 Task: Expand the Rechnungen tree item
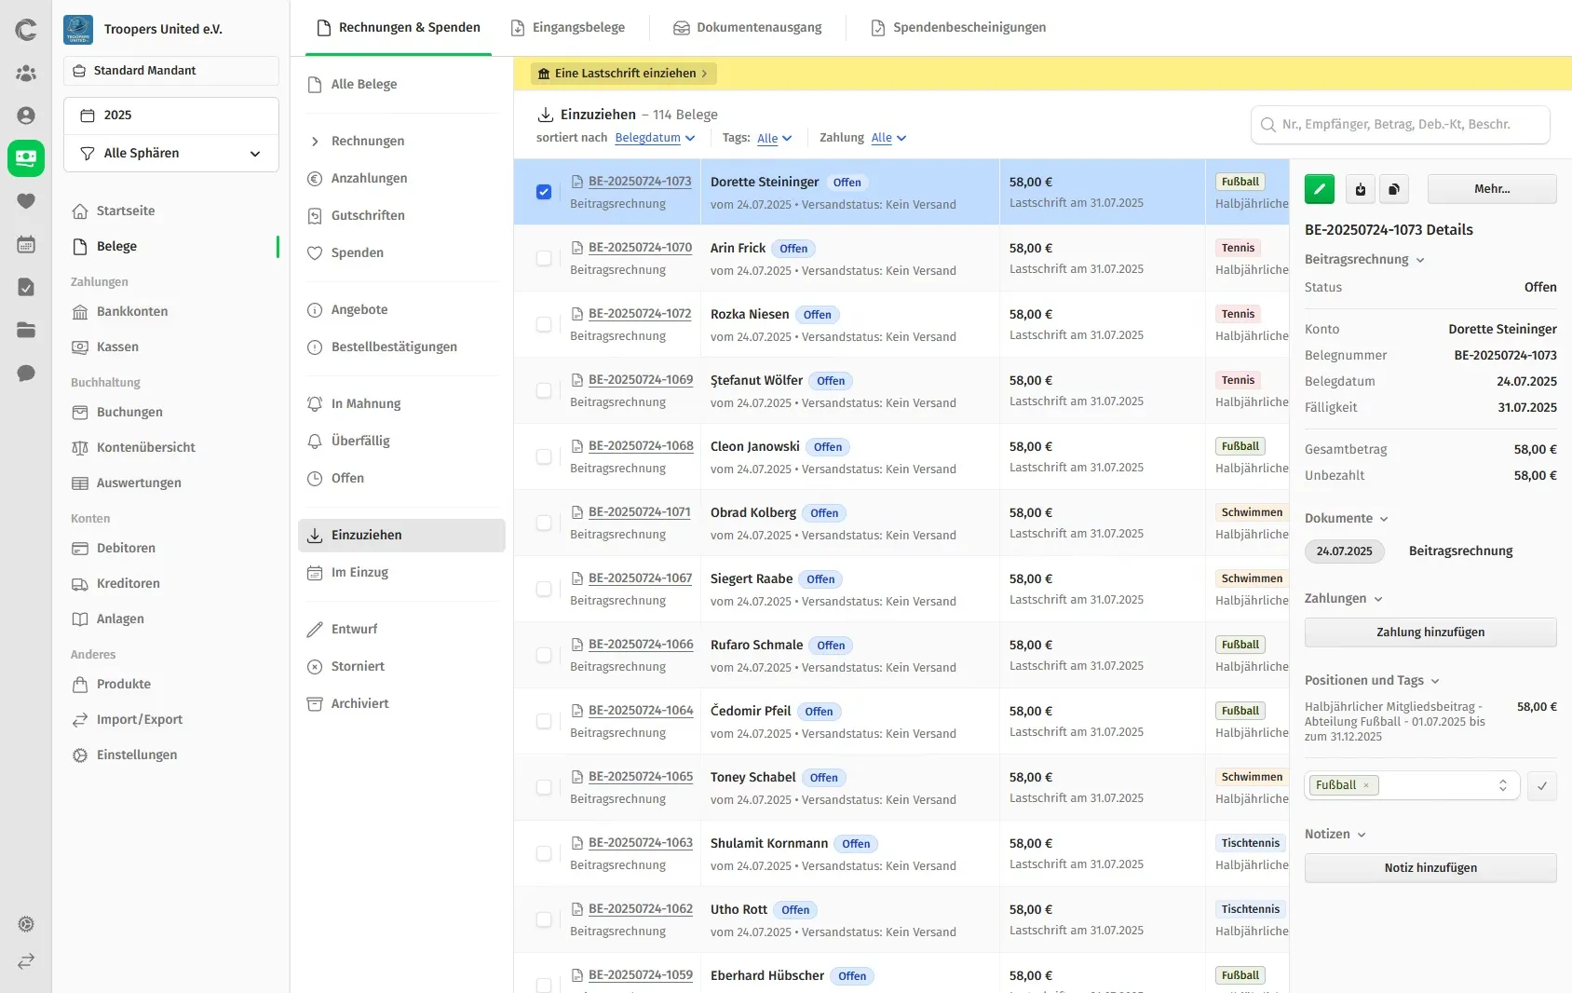pyautogui.click(x=315, y=142)
